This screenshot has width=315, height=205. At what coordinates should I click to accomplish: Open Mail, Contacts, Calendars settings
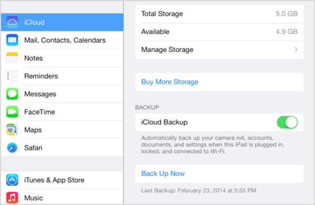pos(65,40)
